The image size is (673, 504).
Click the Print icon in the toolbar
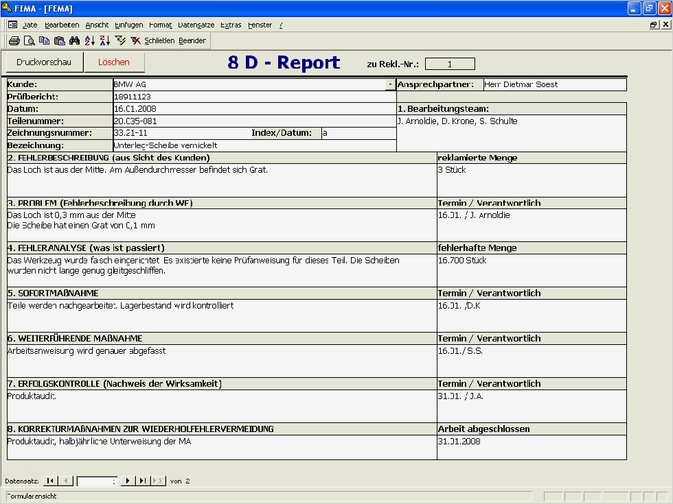coord(13,40)
